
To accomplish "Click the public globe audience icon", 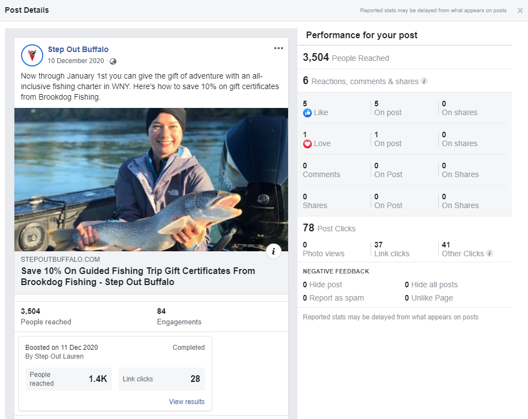I will (x=113, y=61).
